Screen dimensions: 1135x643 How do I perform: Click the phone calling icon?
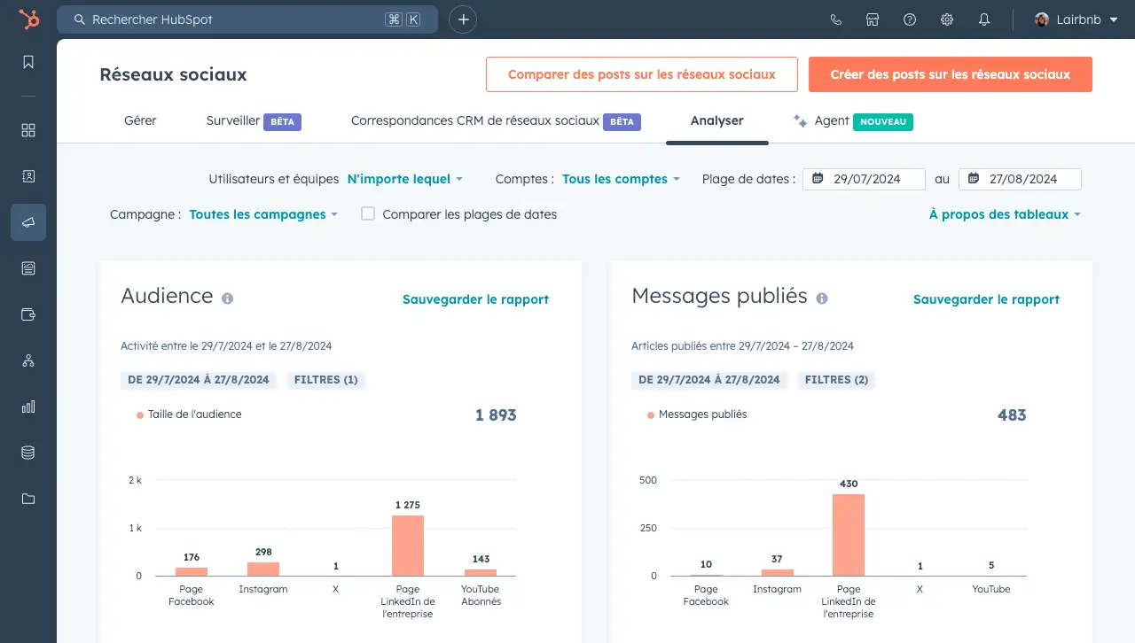pos(835,19)
